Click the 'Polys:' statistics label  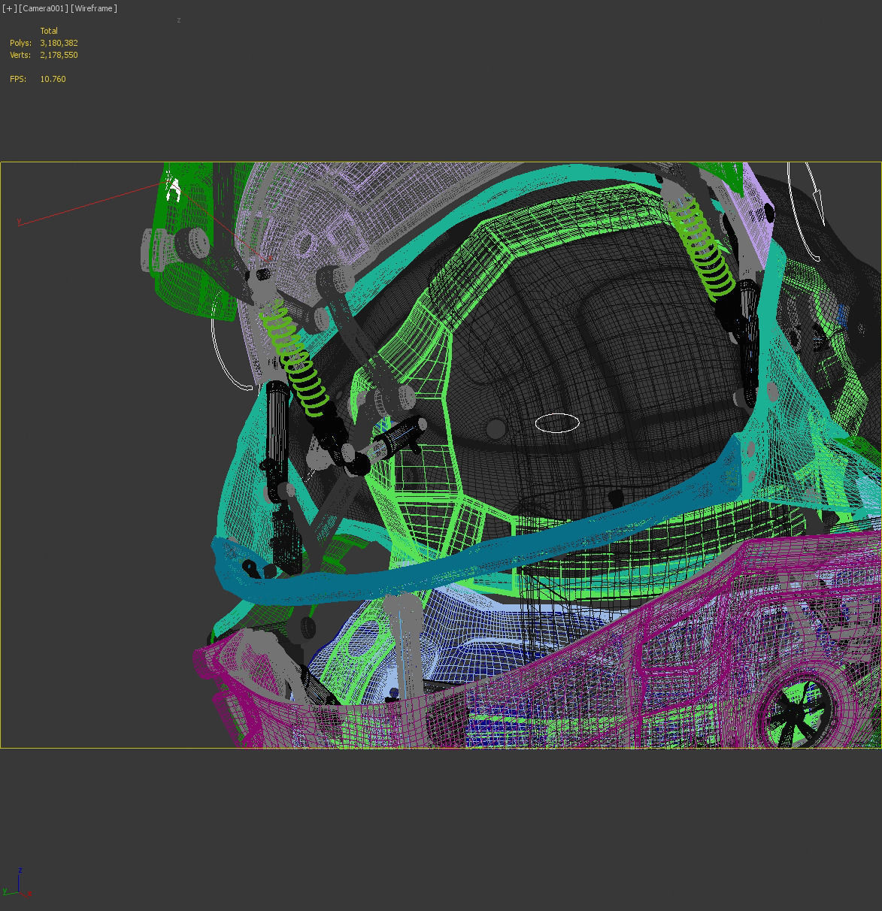(x=20, y=43)
